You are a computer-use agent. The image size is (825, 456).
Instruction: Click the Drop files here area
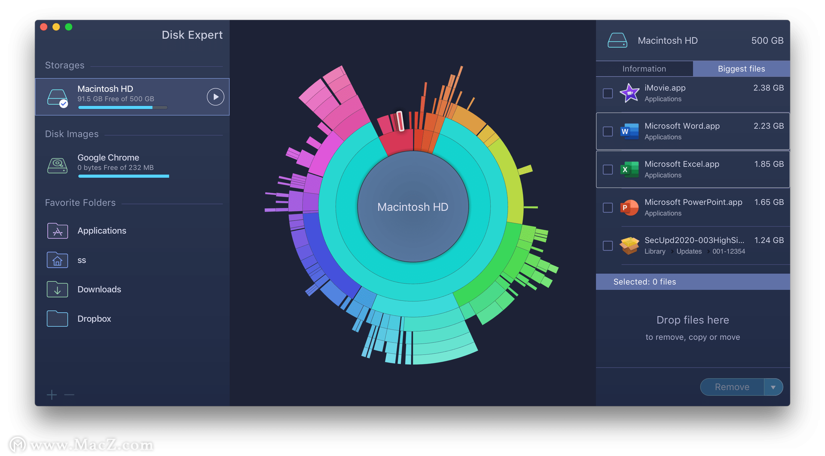coord(693,328)
